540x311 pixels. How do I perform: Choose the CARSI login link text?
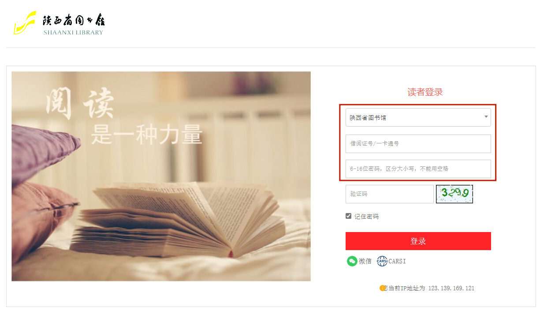(397, 261)
